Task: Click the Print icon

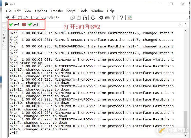Action: [x=93, y=18]
